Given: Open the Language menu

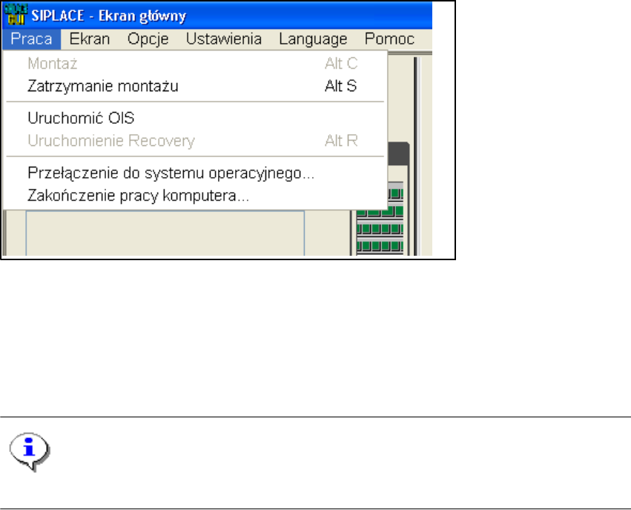Looking at the screenshot, I should tap(313, 39).
